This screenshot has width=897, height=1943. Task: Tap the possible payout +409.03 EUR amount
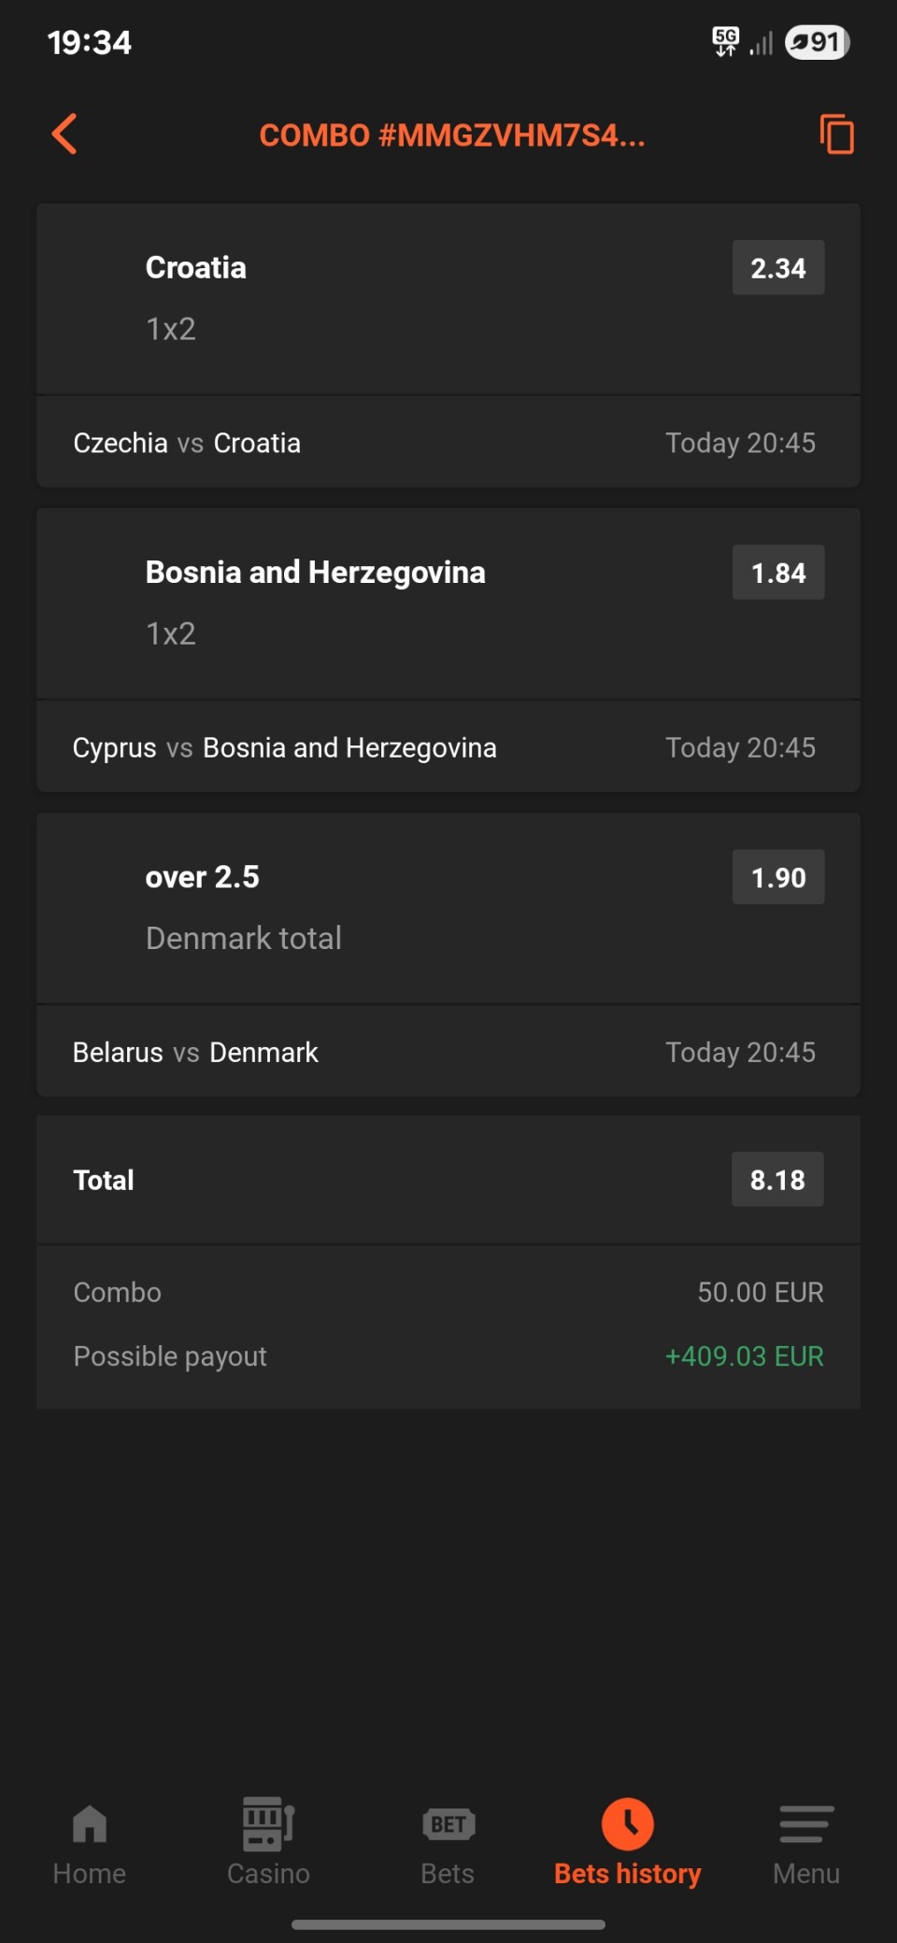tap(744, 1356)
